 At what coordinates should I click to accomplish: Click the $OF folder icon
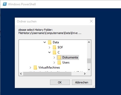coord(54,47)
